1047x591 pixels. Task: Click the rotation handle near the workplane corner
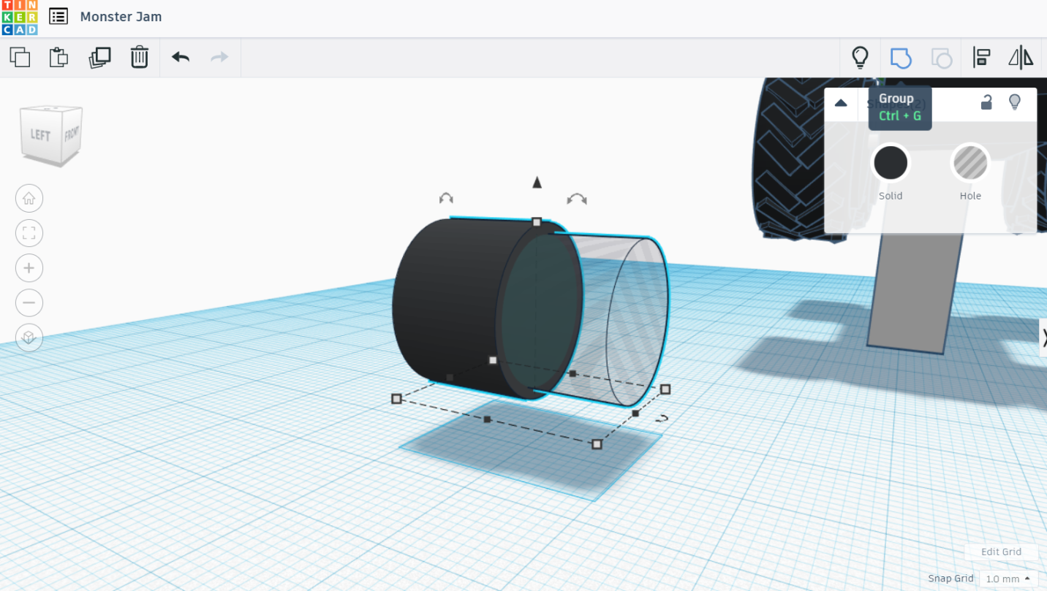coord(661,419)
